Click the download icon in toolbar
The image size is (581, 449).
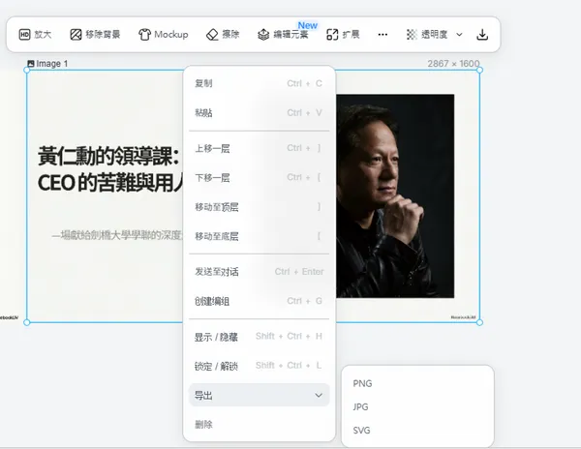(x=482, y=35)
